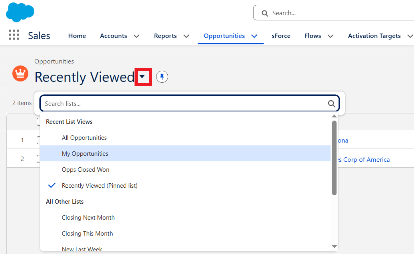This screenshot has width=414, height=254.
Task: Expand the Activation Targets tab chevron
Action: pos(410,36)
